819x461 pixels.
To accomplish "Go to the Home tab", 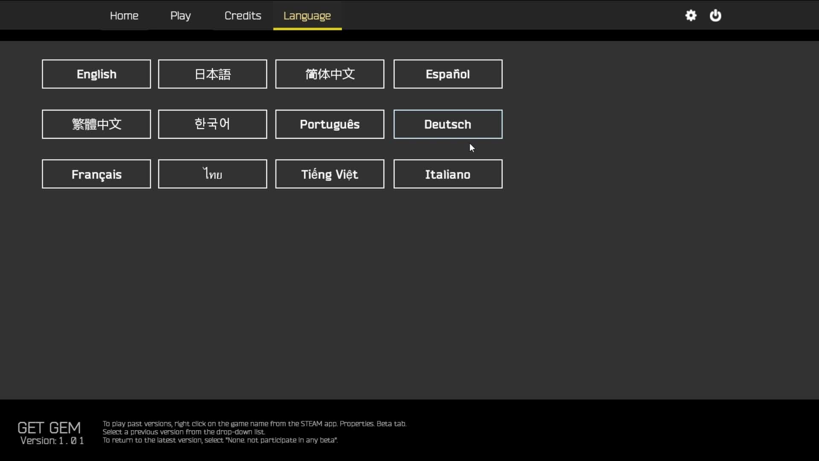I will point(124,16).
